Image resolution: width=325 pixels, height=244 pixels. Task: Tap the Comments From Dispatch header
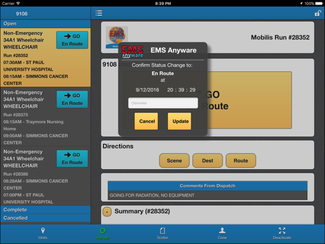(x=207, y=186)
